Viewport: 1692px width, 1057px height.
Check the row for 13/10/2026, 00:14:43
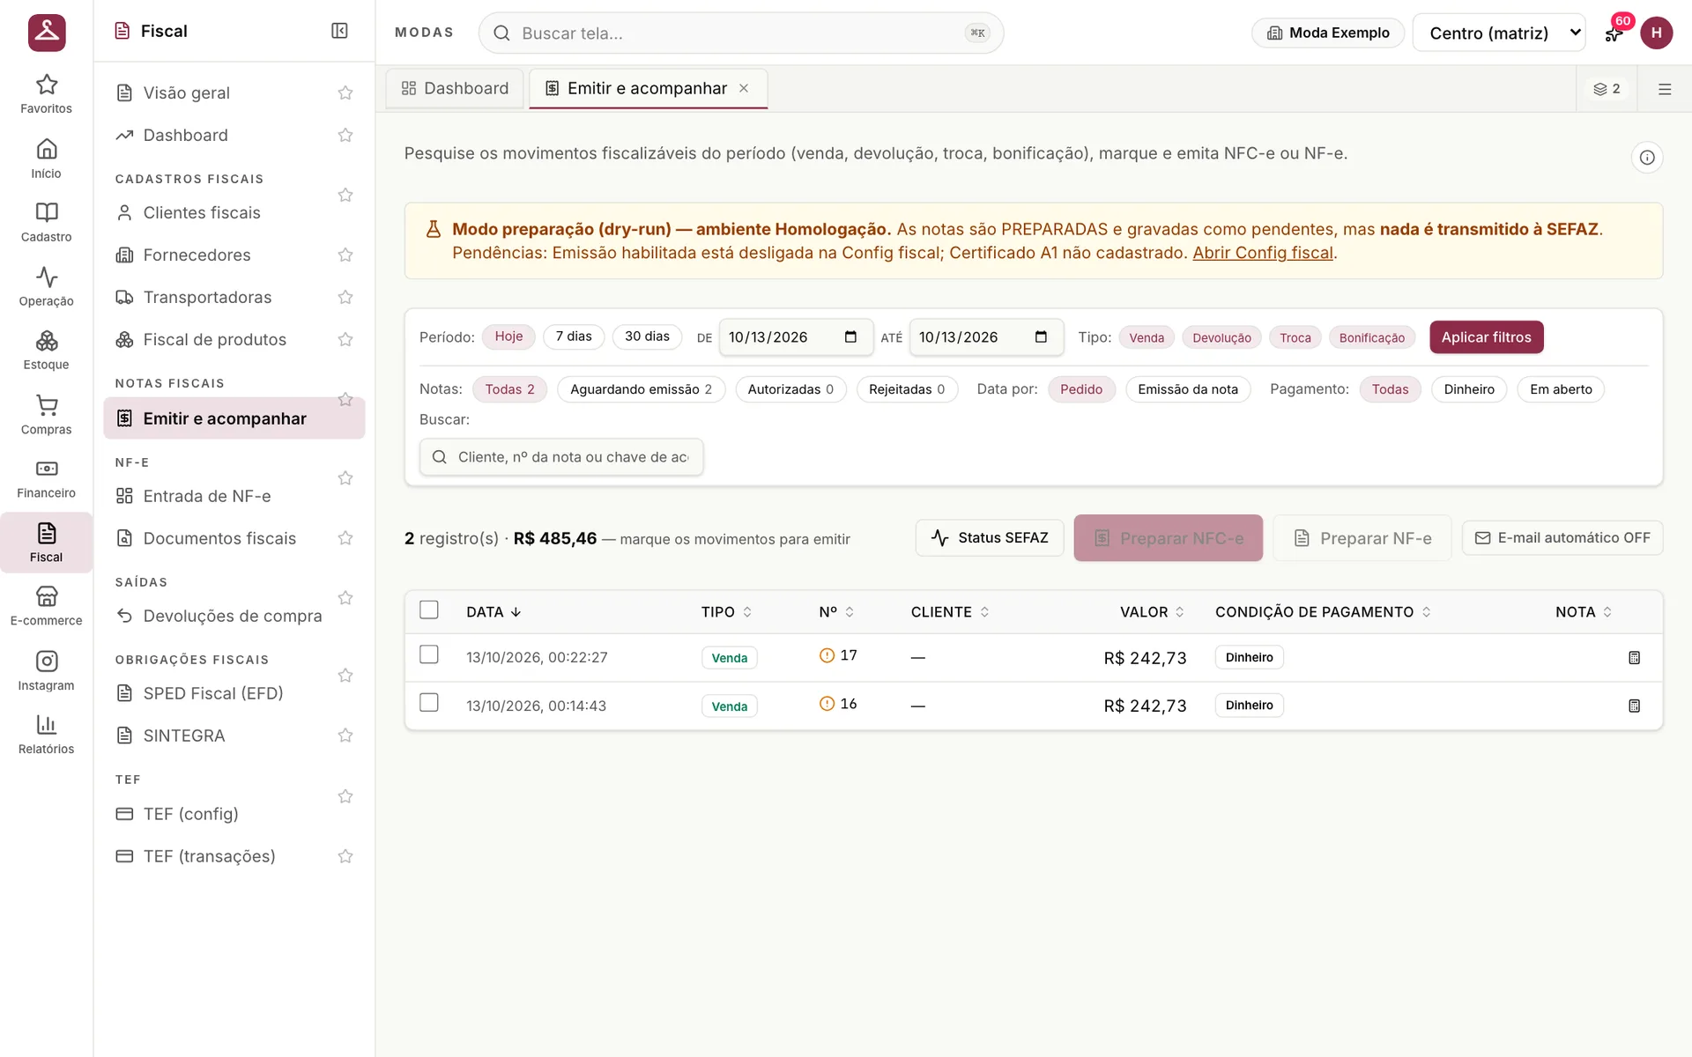(x=429, y=702)
